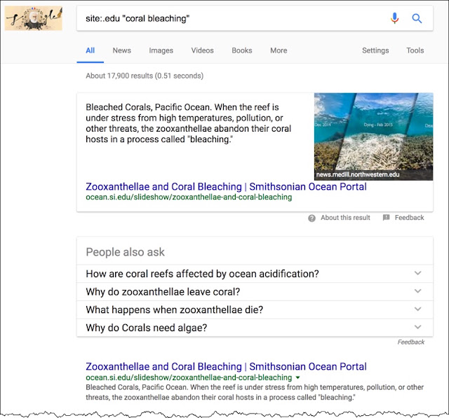Switch to the News tab
This screenshot has width=449, height=418.
click(x=121, y=50)
